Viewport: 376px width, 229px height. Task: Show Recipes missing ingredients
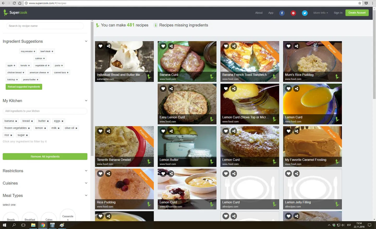pos(184,25)
